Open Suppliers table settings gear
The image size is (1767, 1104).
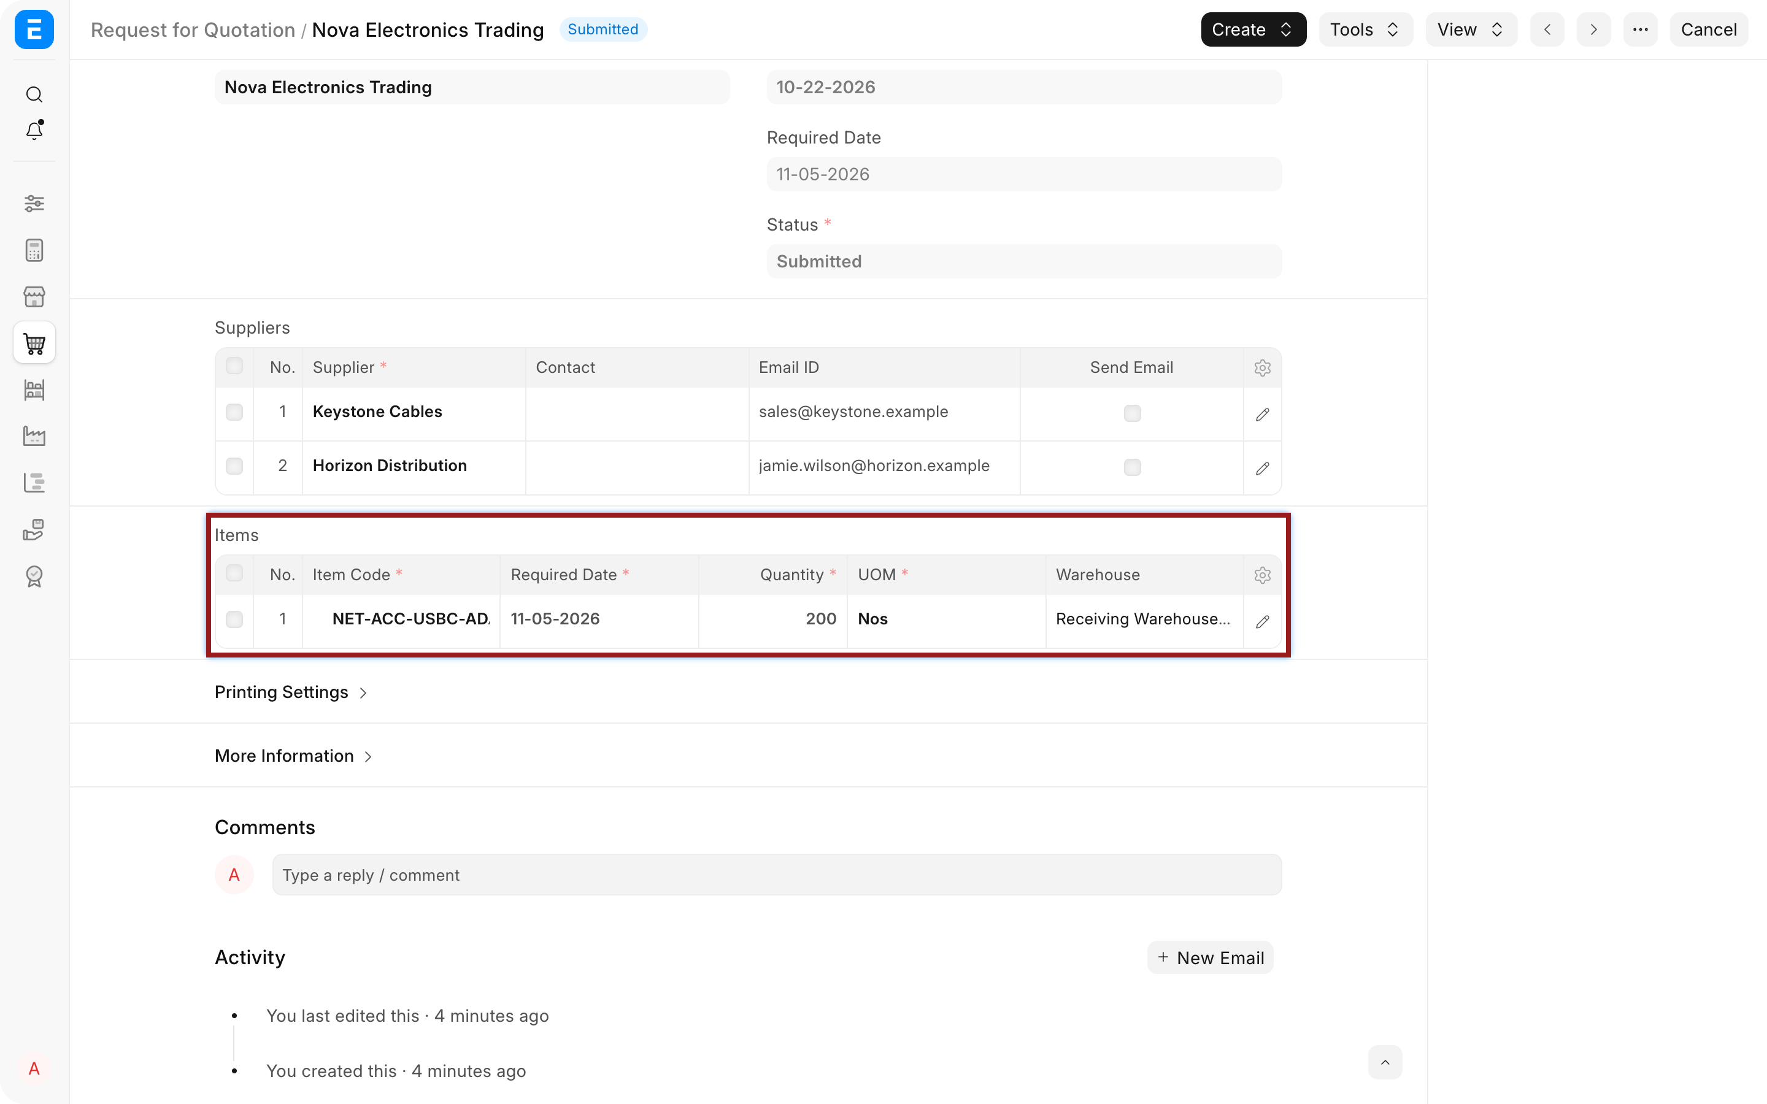1261,367
